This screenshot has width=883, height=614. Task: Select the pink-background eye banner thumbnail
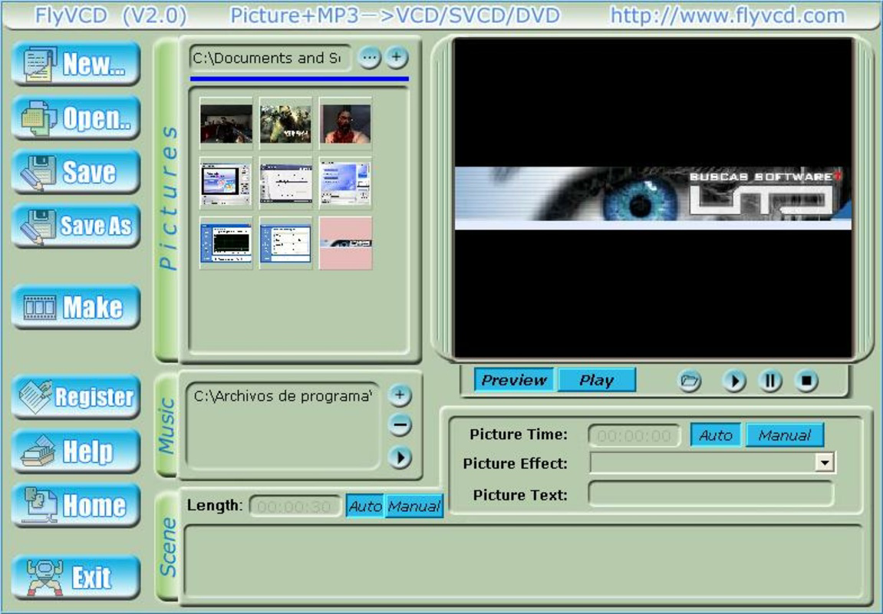click(345, 243)
